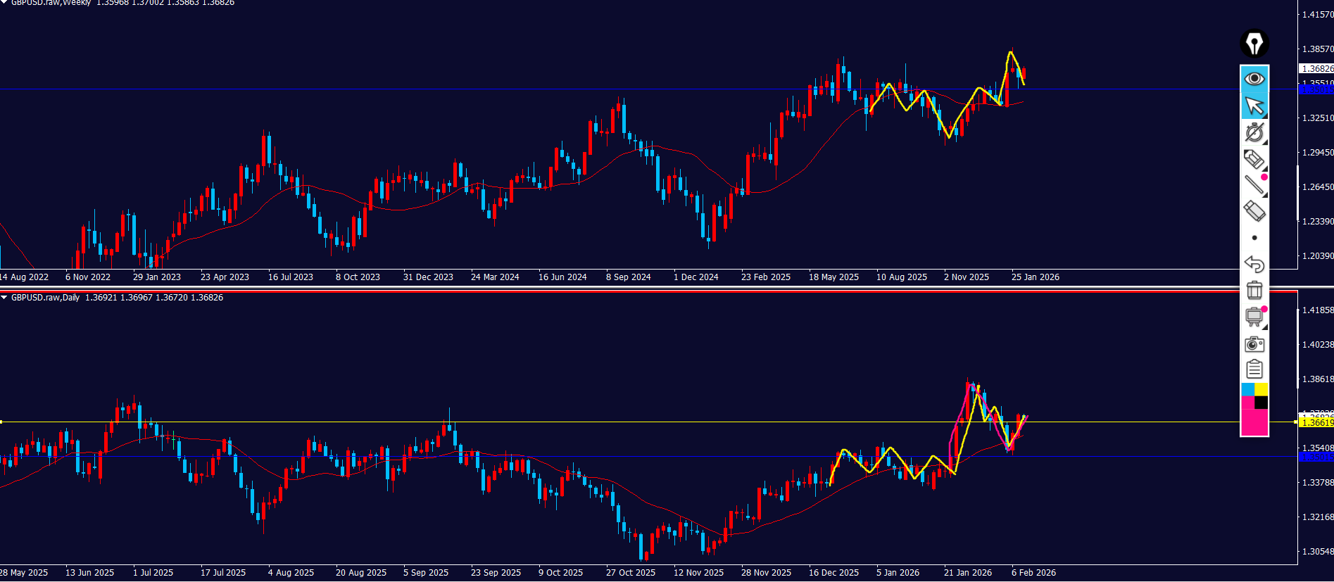Viewport: 1334px width, 582px height.
Task: Click the 1.36619 yellow price label
Action: pyautogui.click(x=1316, y=422)
